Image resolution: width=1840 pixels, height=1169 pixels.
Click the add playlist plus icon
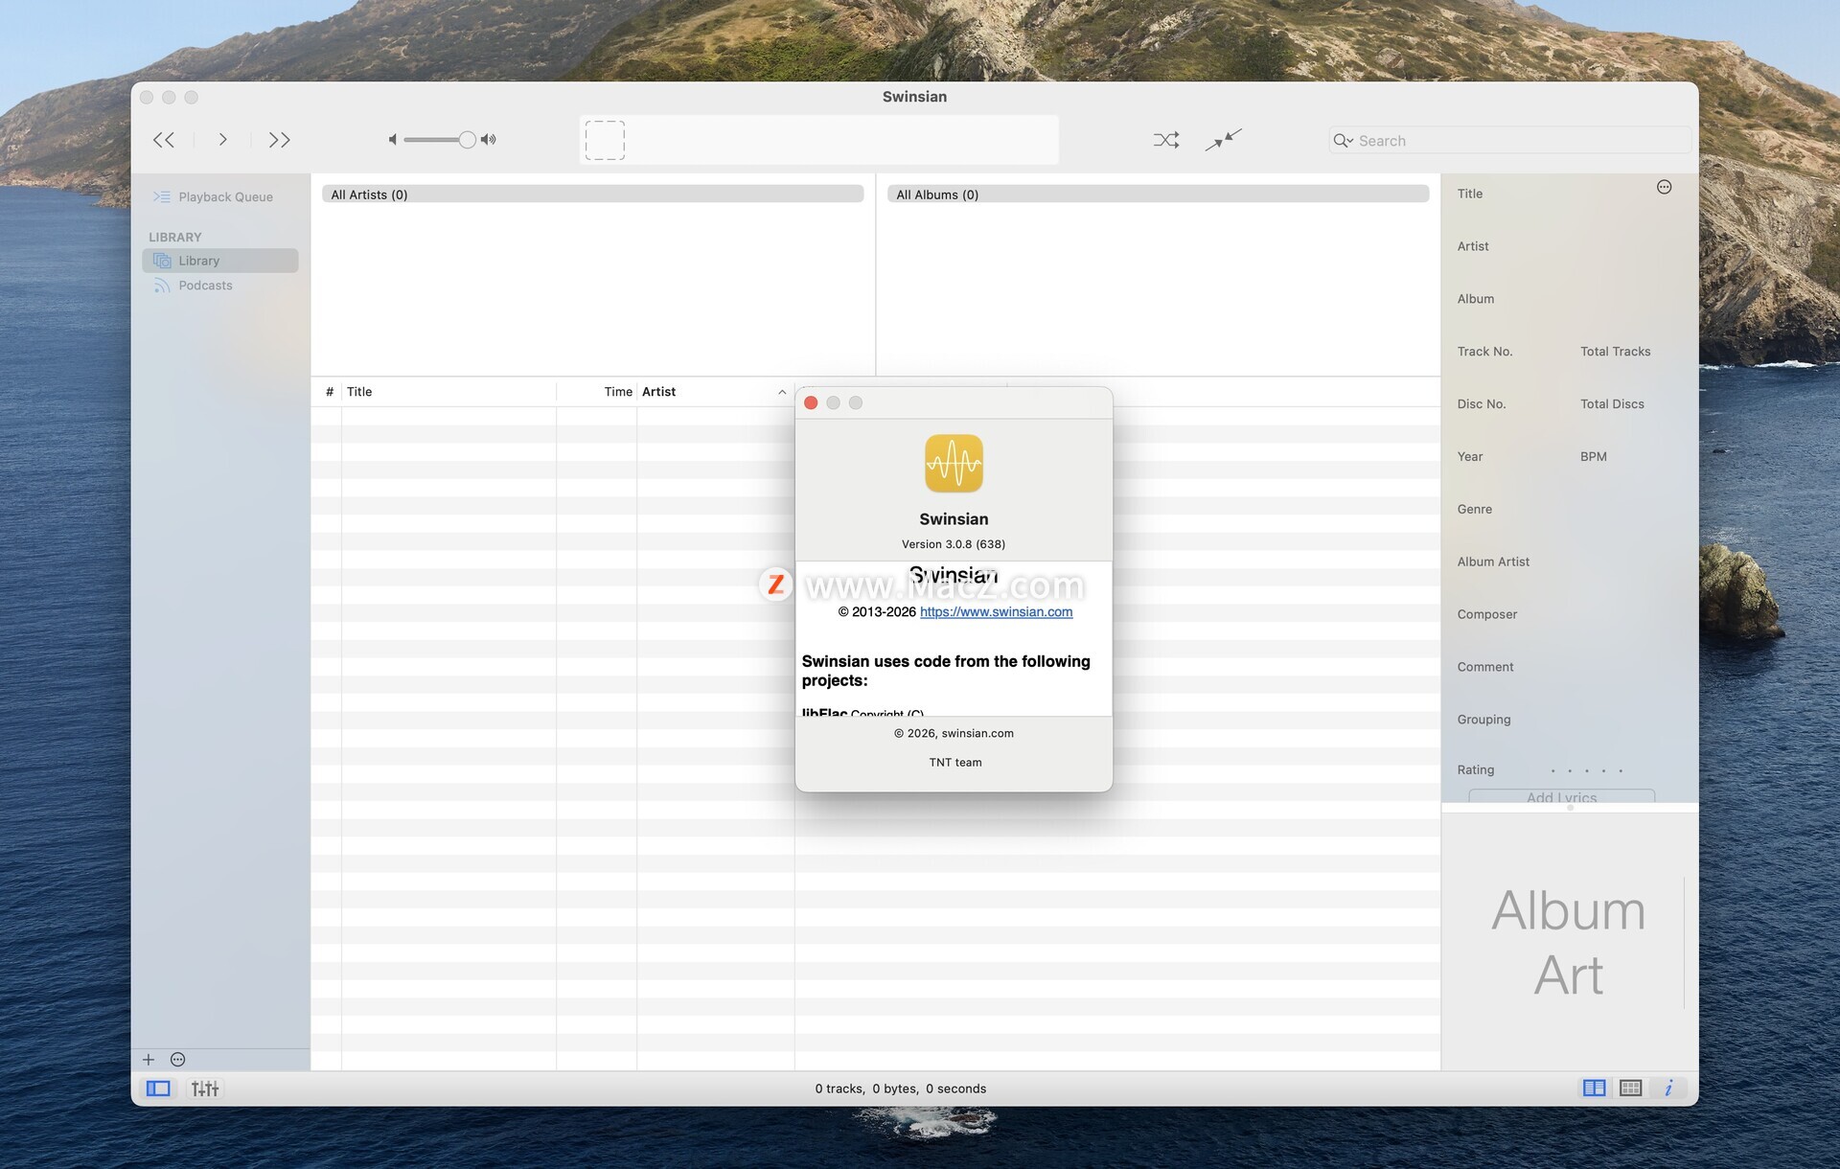click(149, 1060)
